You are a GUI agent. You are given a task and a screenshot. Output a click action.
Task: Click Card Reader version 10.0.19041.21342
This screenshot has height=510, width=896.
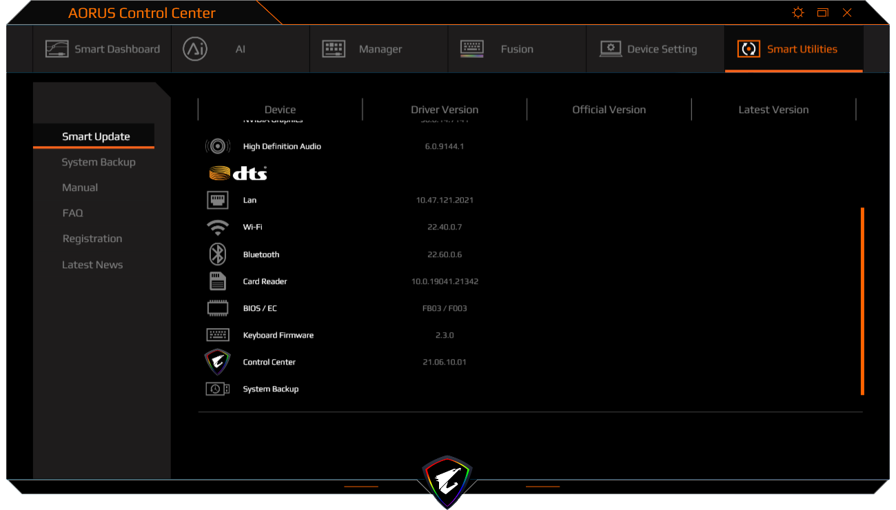445,281
